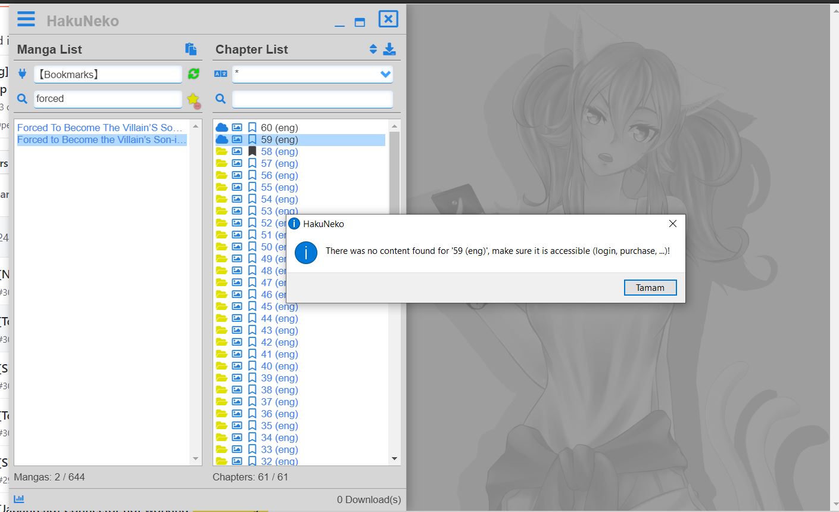Toggle bookmark marker for chapter 45
The image size is (839, 512).
[x=252, y=306]
